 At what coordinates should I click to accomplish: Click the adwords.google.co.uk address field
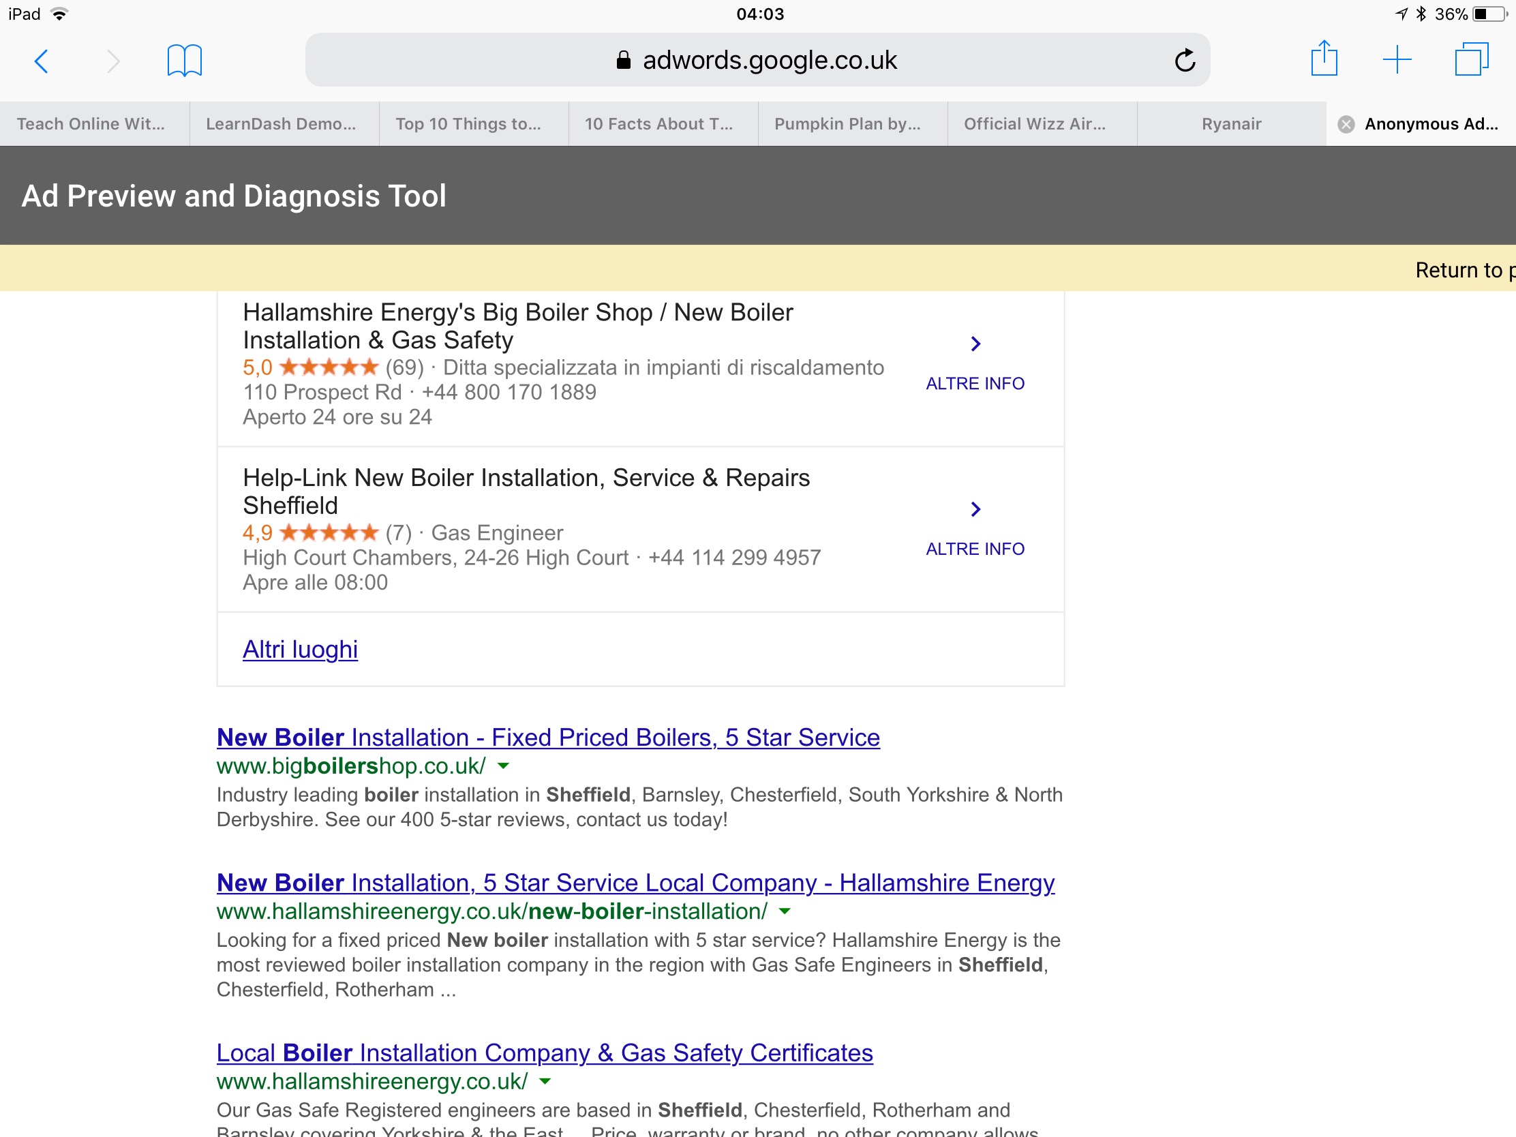pos(757,59)
